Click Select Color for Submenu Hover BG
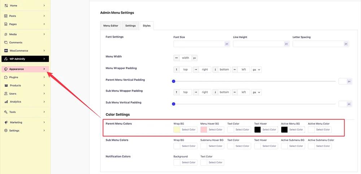361x174 pixels. tap(215, 146)
